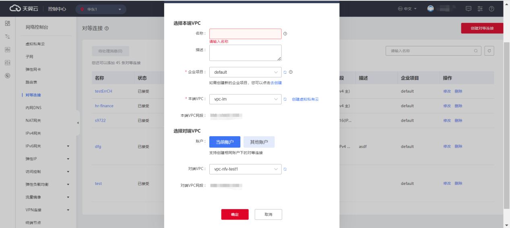Open the fourth left rail chart icon

tap(7, 62)
